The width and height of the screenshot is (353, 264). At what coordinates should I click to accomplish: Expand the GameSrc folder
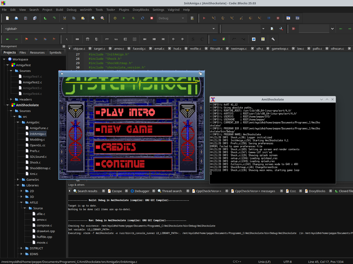tap(18, 180)
